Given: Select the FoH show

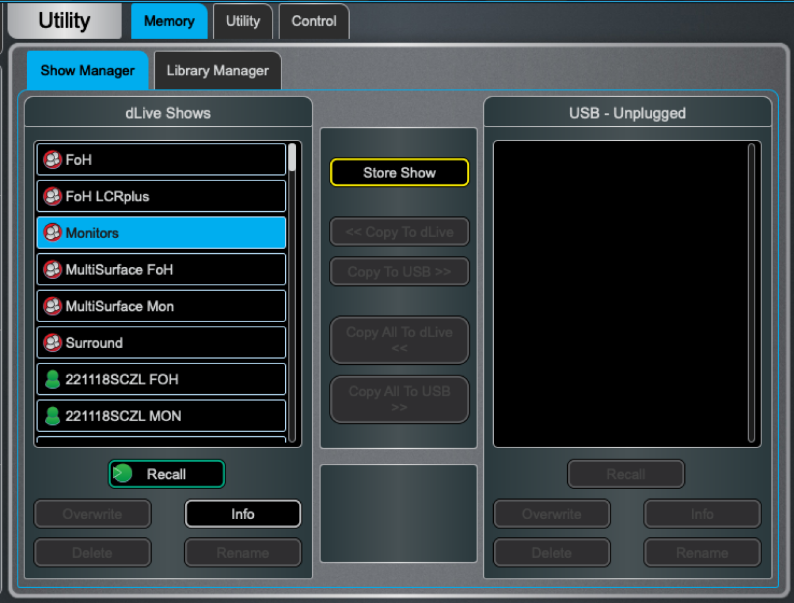Looking at the screenshot, I should (x=162, y=160).
